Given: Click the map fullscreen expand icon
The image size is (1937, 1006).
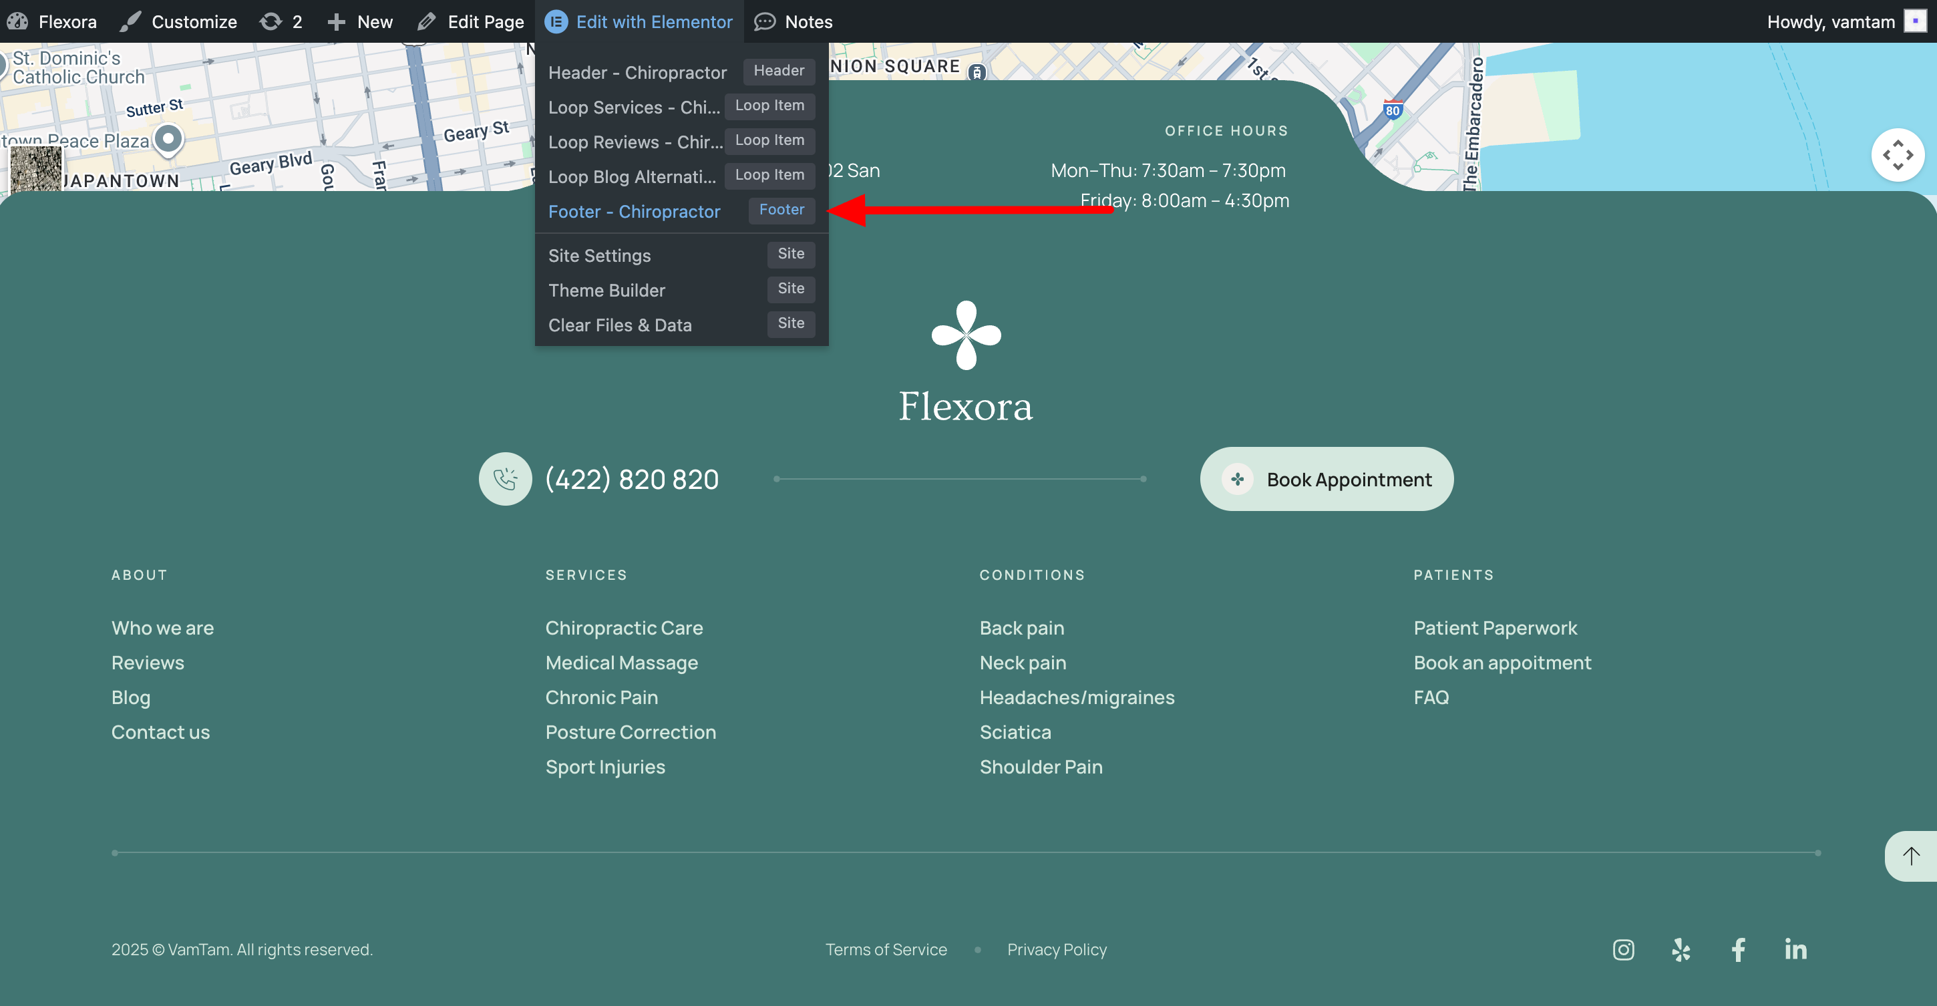Looking at the screenshot, I should 1897,155.
